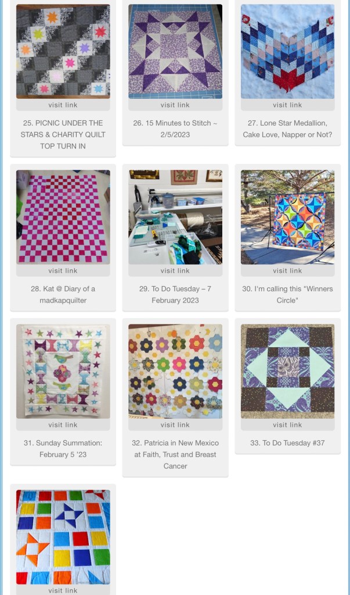Click visit link under the rainbow squares quilt
The height and width of the screenshot is (595, 350).
[63, 590]
